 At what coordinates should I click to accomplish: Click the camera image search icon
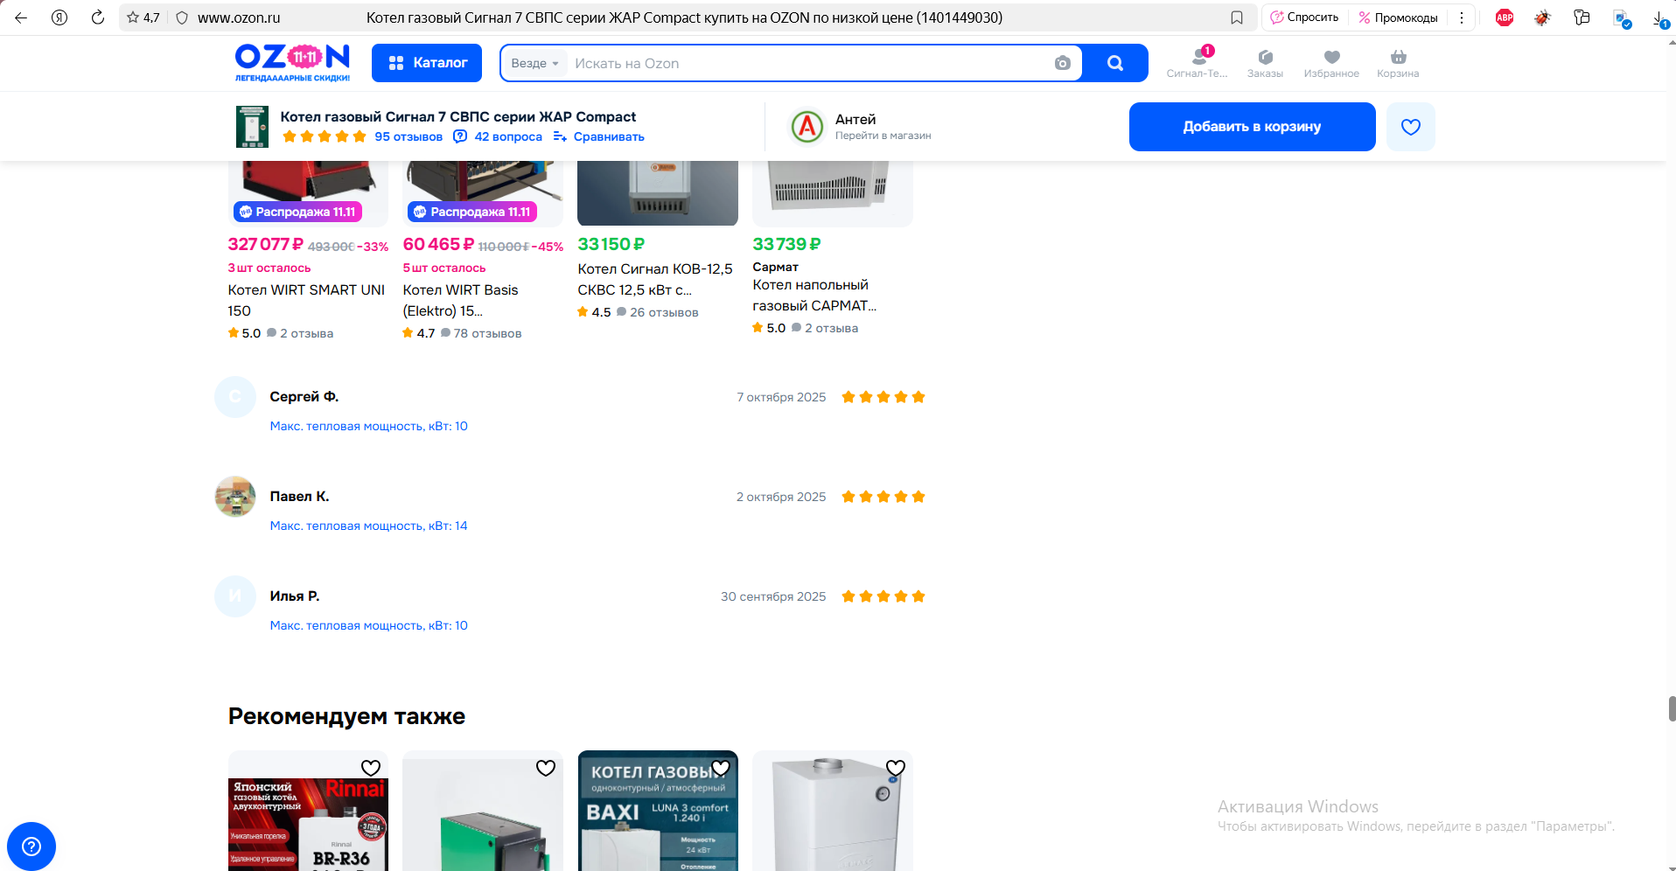coord(1062,63)
